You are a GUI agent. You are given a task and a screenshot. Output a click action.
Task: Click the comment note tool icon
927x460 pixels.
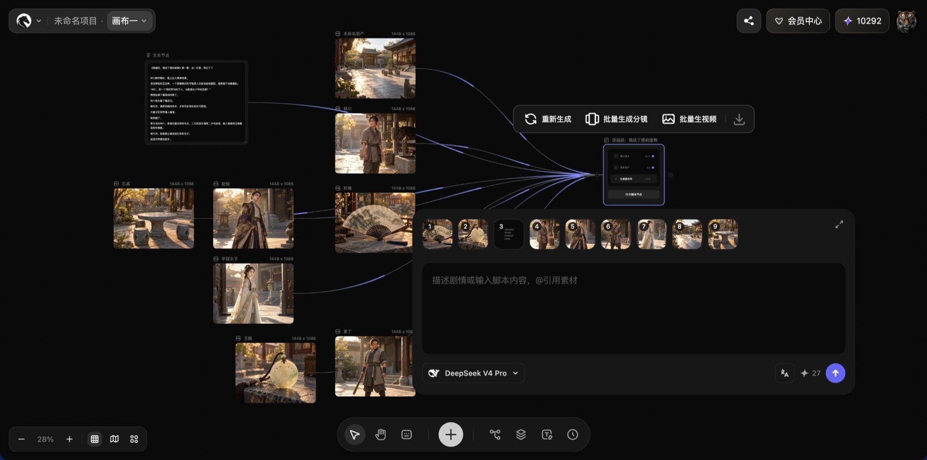pos(406,435)
